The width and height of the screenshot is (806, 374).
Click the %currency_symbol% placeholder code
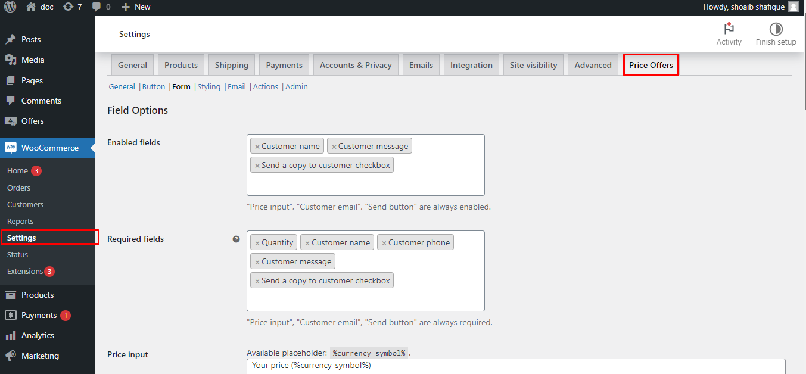point(369,353)
